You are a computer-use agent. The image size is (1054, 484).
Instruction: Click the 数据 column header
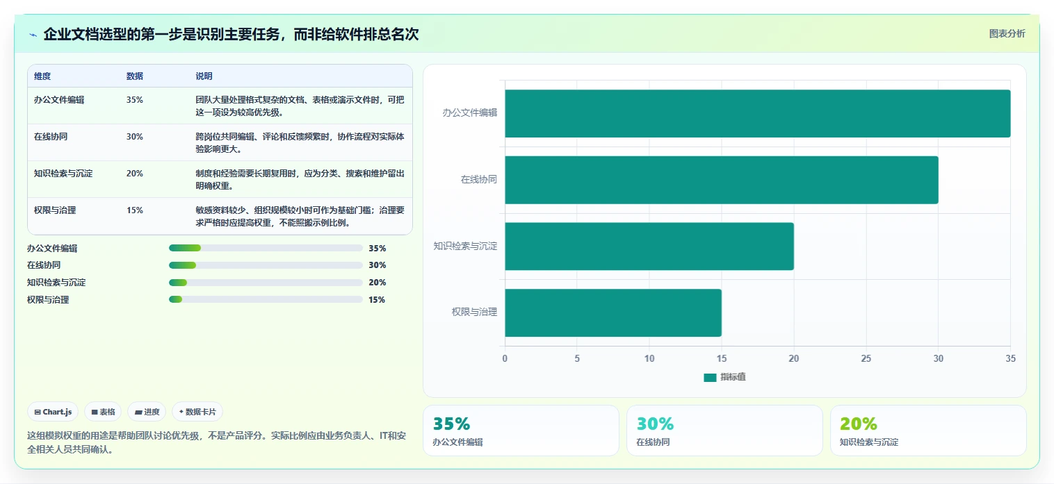tap(135, 76)
